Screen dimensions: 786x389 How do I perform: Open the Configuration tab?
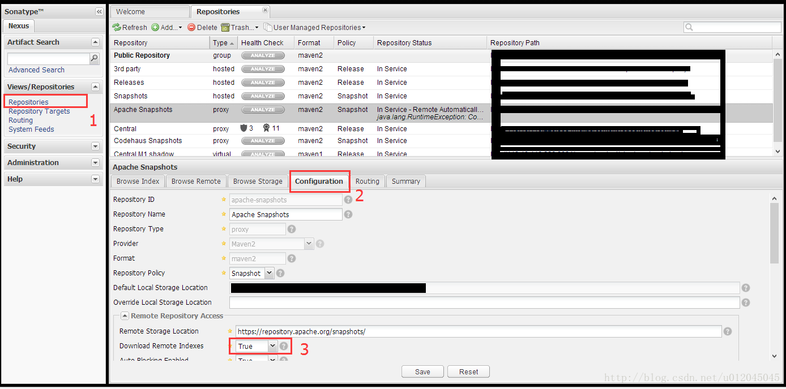pyautogui.click(x=319, y=181)
